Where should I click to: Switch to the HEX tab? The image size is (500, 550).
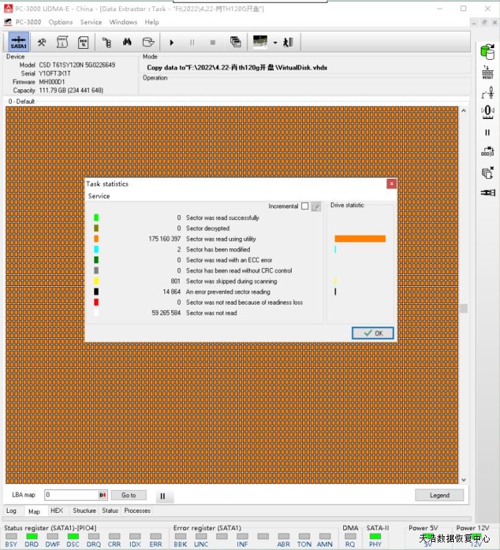point(57,511)
